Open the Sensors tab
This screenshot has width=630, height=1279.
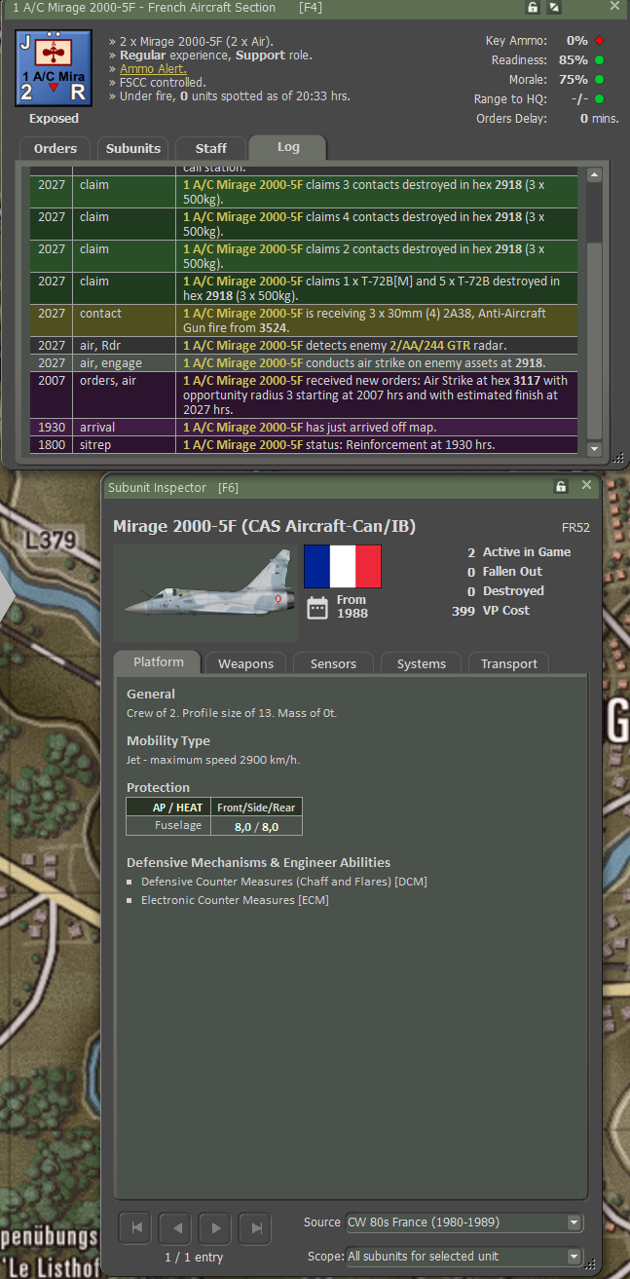[x=333, y=663]
